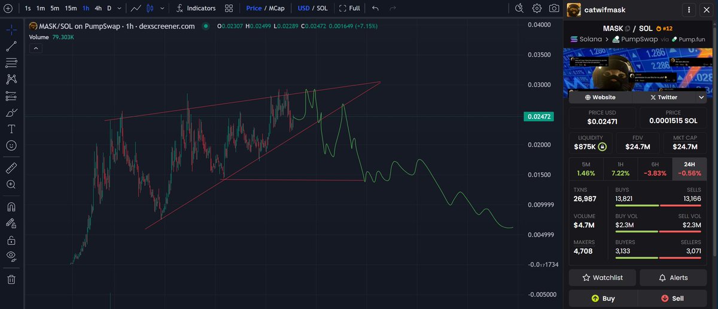Image resolution: width=718 pixels, height=309 pixels.
Task: Add MASK to Watchlist
Action: pyautogui.click(x=603, y=277)
